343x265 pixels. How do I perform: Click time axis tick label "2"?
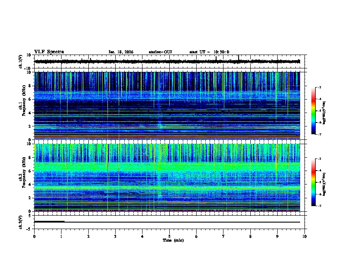pyautogui.click(x=88, y=236)
